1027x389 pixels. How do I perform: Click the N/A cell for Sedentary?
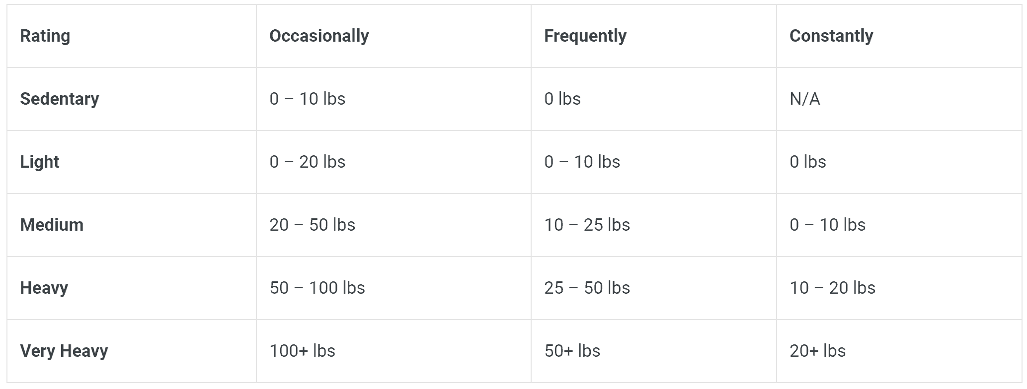pos(804,99)
